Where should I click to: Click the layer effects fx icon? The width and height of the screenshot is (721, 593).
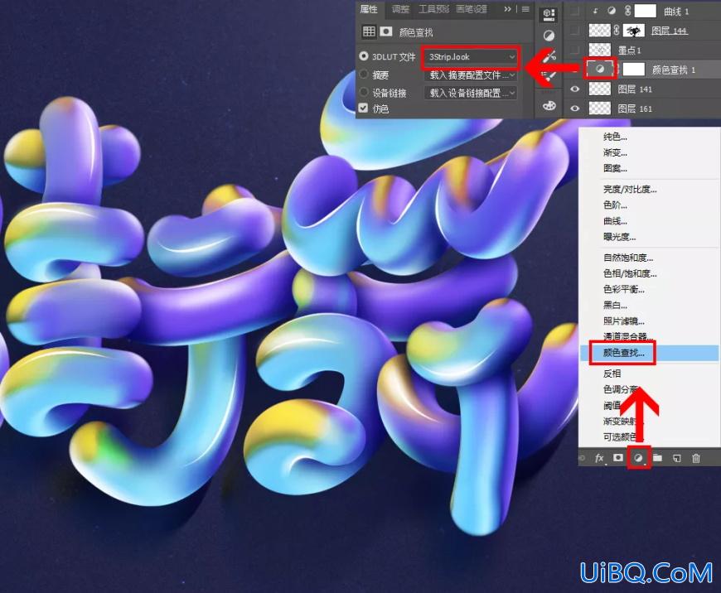point(599,458)
